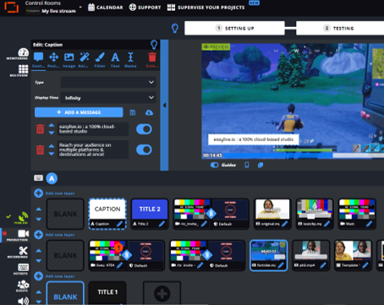Open the Animation wand icon
Viewport: 384px width, 305px height.
point(85,57)
